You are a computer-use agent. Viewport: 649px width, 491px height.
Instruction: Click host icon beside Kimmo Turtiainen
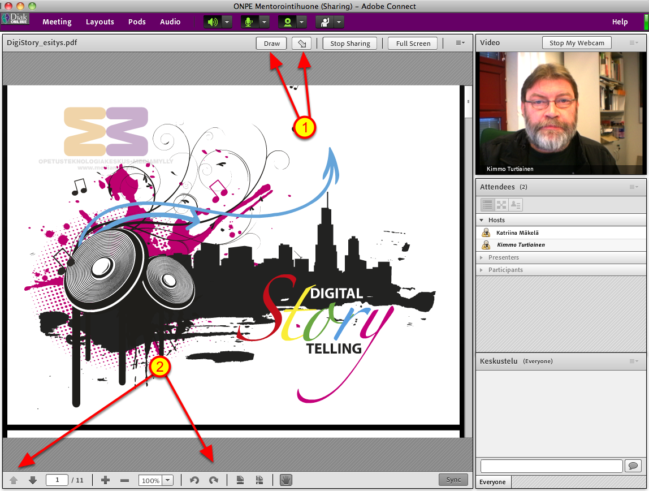486,245
